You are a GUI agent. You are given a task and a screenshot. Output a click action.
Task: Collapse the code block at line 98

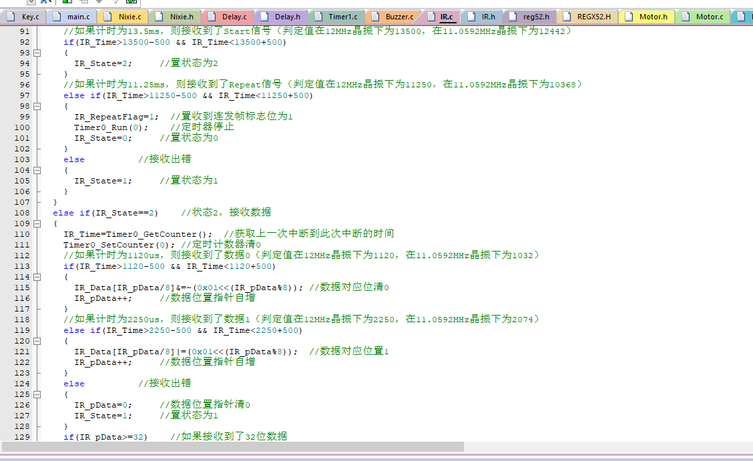(37, 106)
